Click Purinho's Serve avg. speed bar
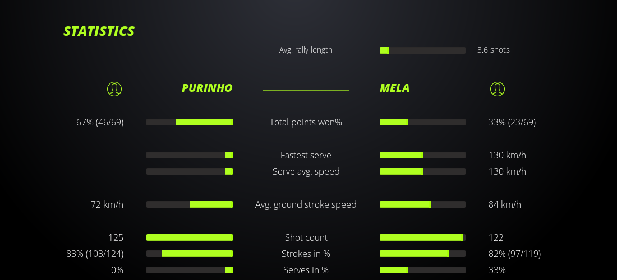 click(190, 171)
